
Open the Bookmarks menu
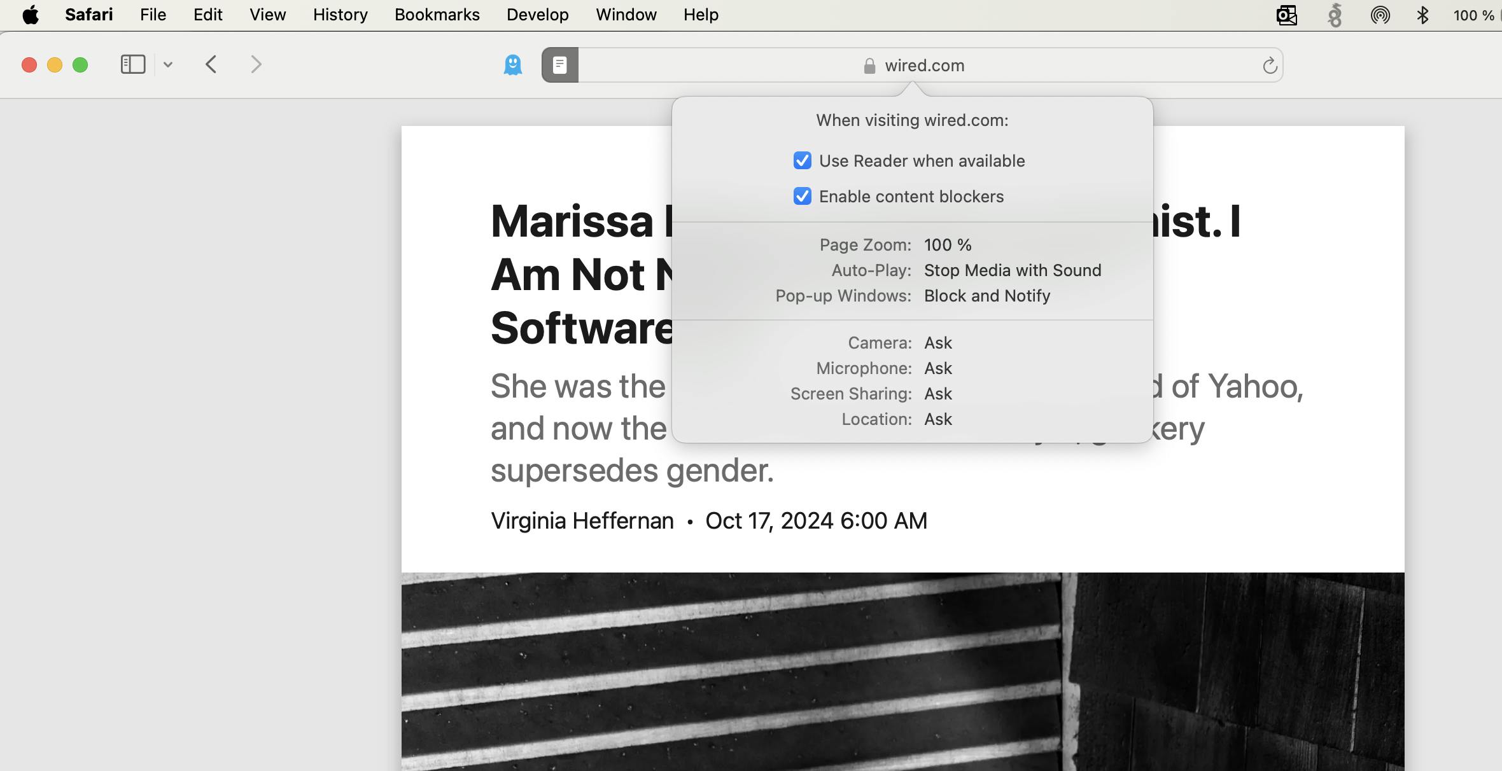tap(438, 15)
